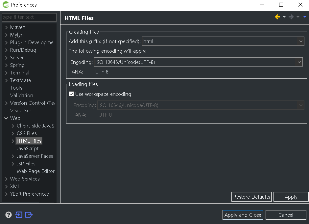Select Tools in the preferences tree
This screenshot has height=224, width=309.
click(x=16, y=88)
